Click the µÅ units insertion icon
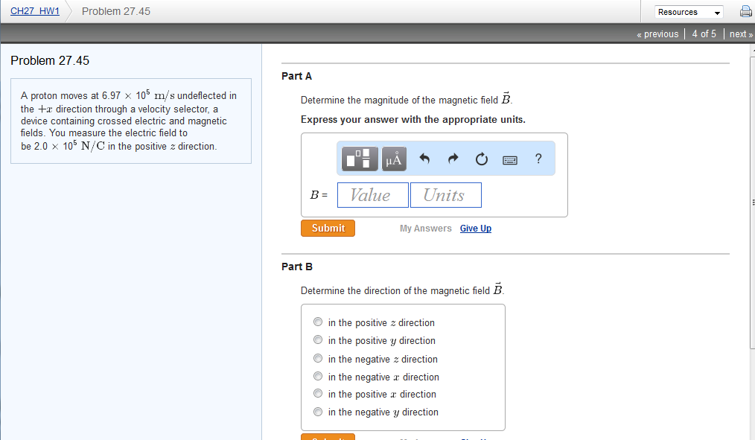 pyautogui.click(x=394, y=158)
